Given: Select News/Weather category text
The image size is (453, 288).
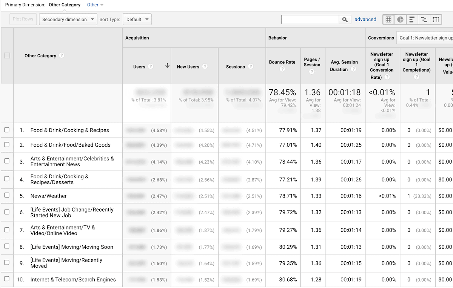Looking at the screenshot, I should point(49,196).
